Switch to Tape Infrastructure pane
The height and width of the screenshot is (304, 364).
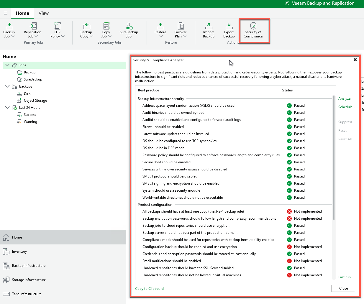[x=27, y=294]
